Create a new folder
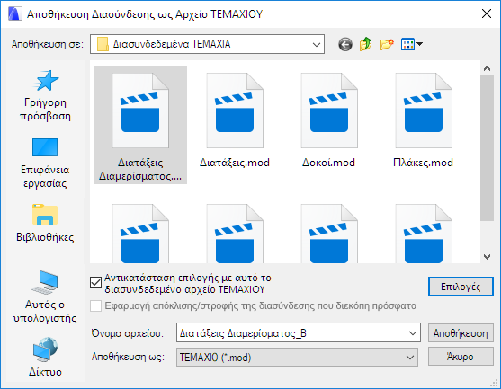This screenshot has width=501, height=389. [387, 44]
